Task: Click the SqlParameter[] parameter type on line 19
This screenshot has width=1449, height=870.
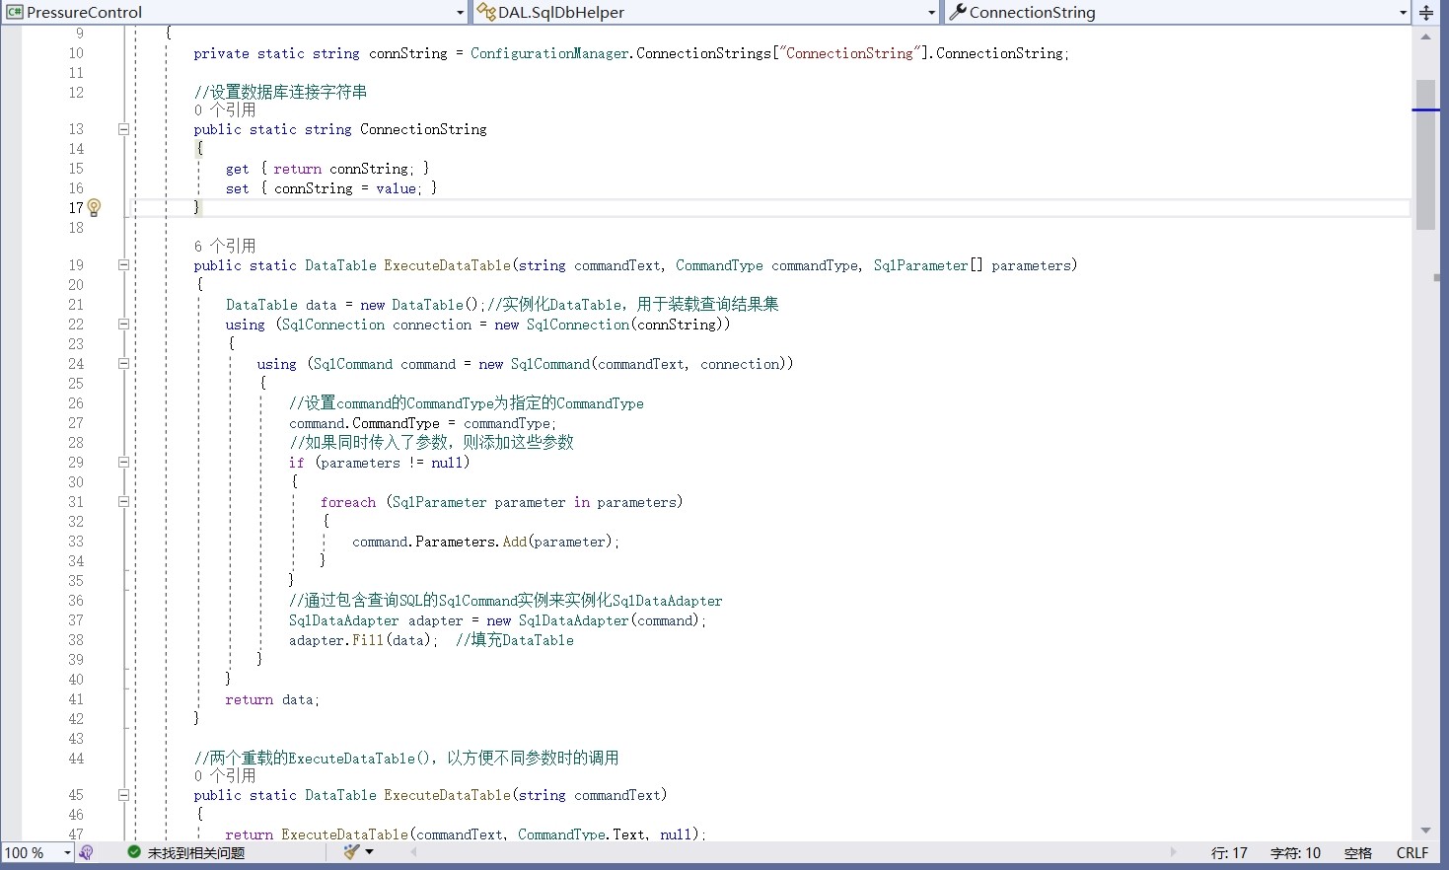Action: [928, 265]
